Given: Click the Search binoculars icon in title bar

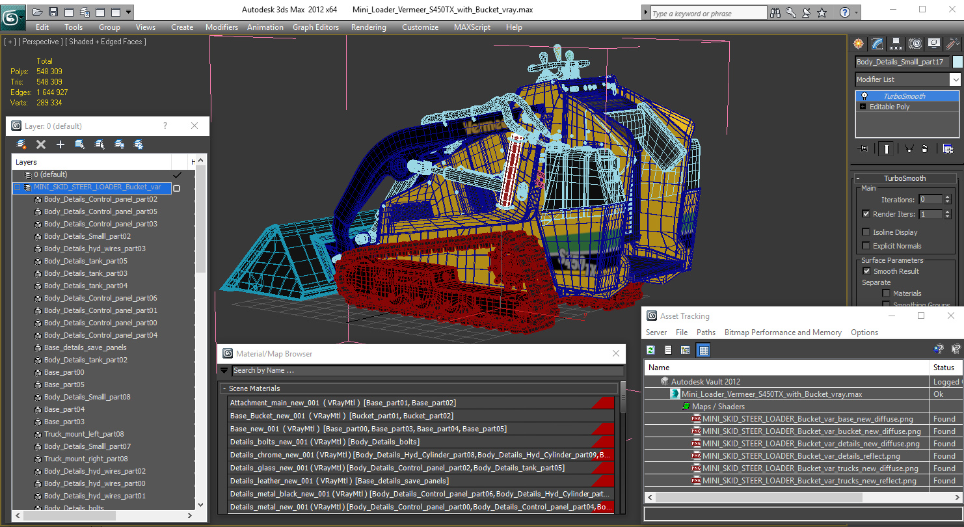Looking at the screenshot, I should (x=775, y=12).
